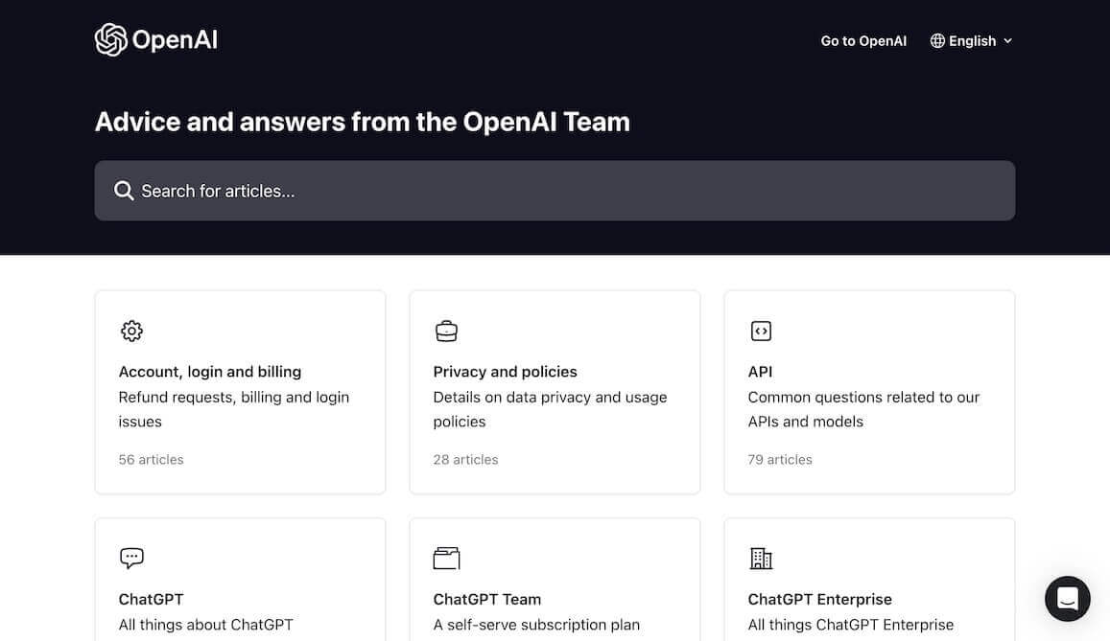The height and width of the screenshot is (641, 1110).
Task: Open the Privacy and policies collection
Action: click(x=505, y=372)
